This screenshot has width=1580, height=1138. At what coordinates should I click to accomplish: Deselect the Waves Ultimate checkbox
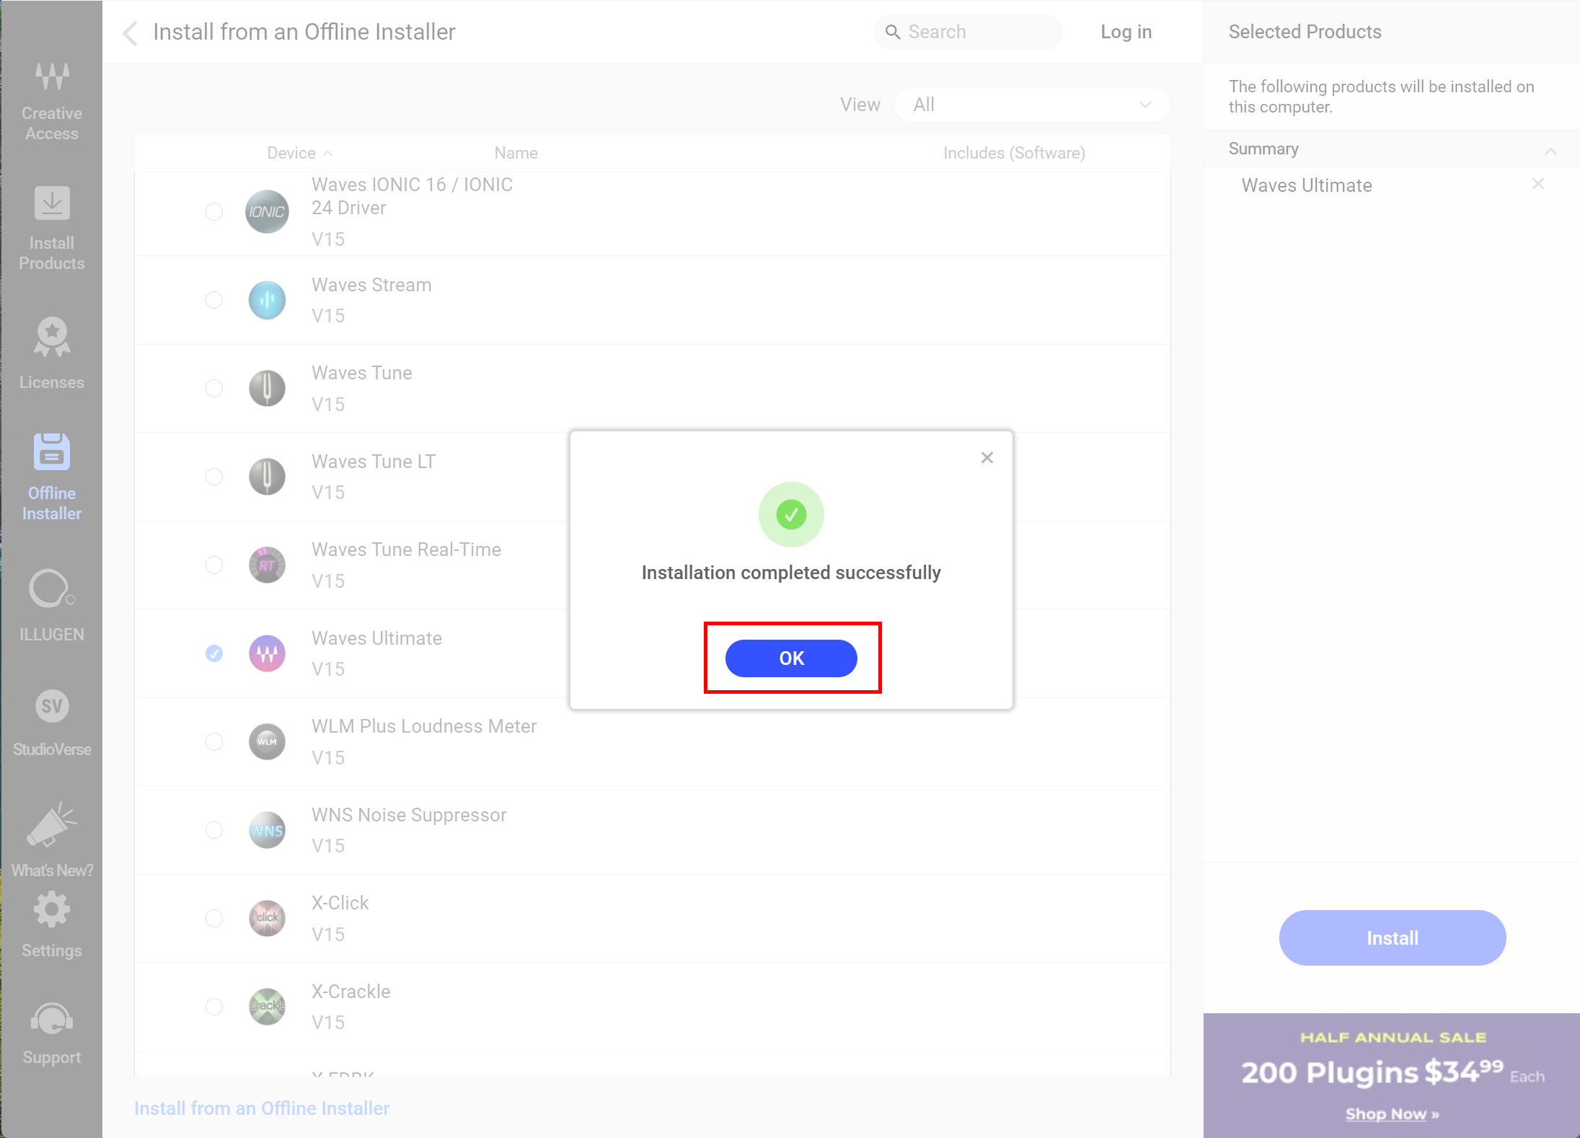214,653
